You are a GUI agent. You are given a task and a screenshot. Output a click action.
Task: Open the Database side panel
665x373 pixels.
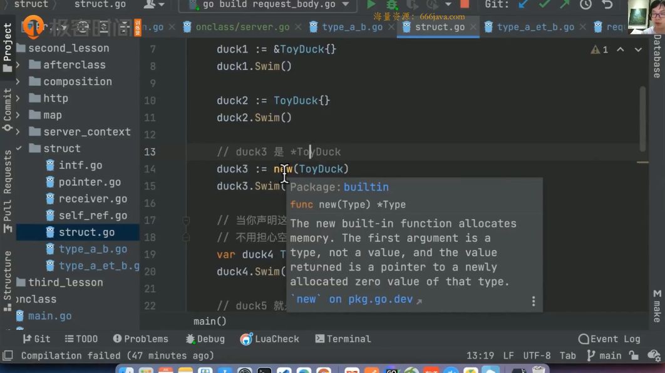tap(657, 56)
